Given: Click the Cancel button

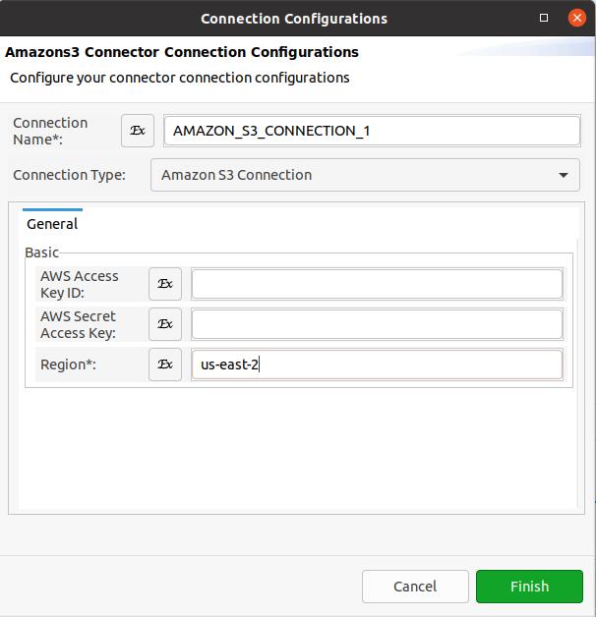Looking at the screenshot, I should pos(415,587).
